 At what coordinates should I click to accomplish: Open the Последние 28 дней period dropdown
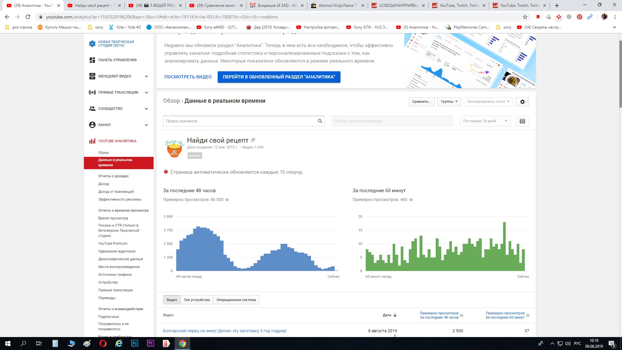[x=485, y=121]
